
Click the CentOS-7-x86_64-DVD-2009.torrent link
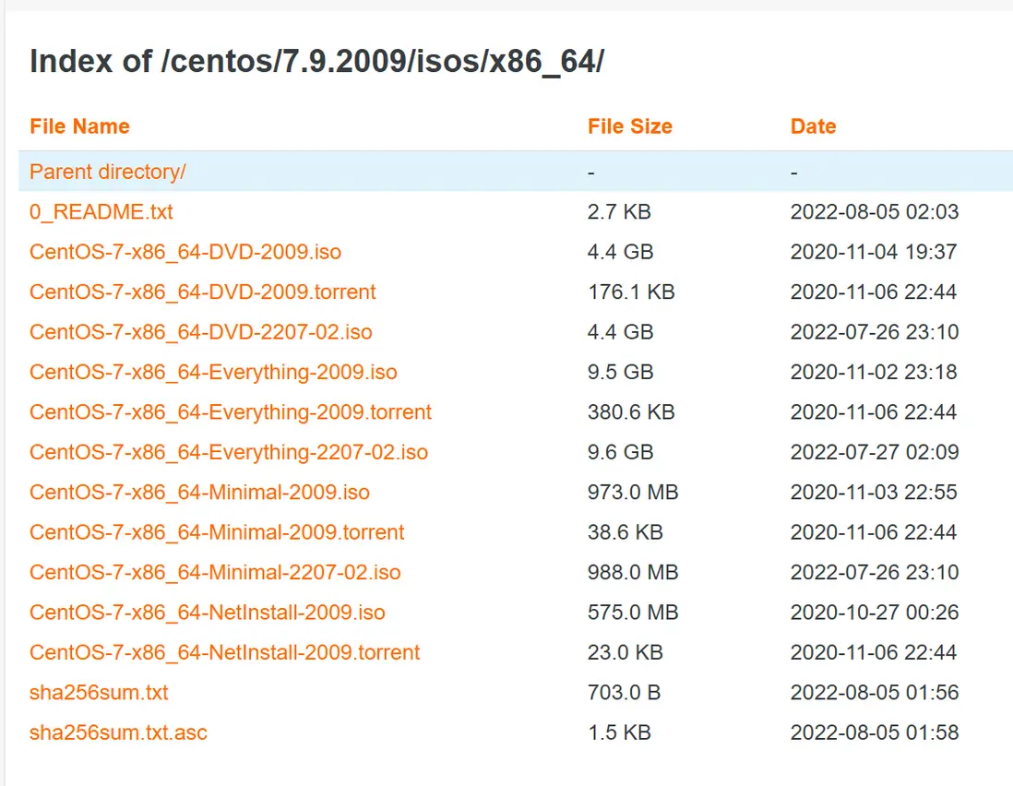click(x=203, y=292)
